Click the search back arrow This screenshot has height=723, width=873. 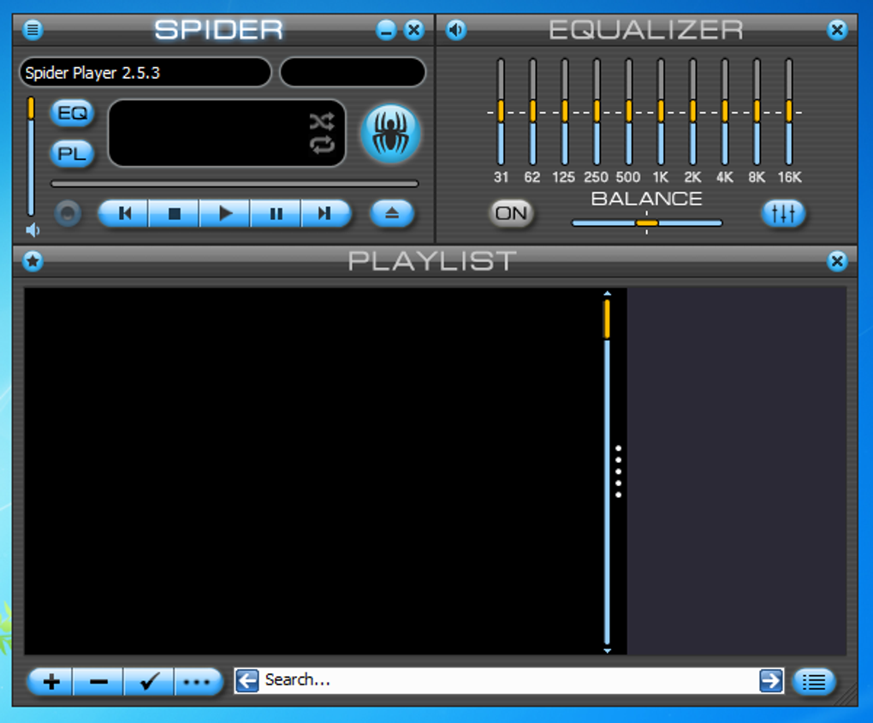pyautogui.click(x=247, y=680)
